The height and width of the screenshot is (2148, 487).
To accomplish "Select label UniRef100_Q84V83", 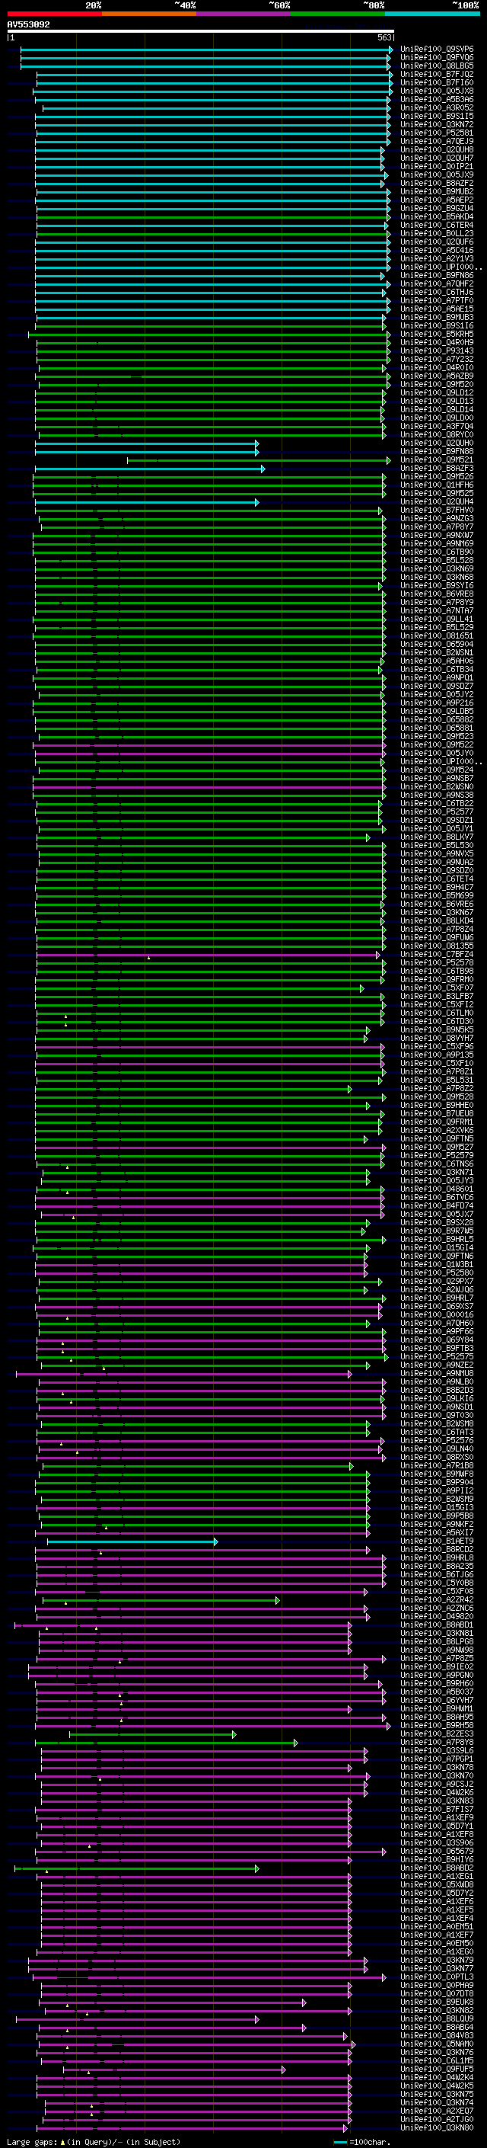I will (x=437, y=2035).
